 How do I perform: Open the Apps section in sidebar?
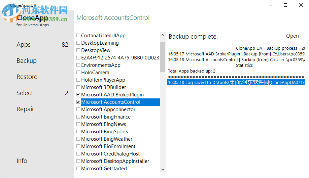[x=24, y=45]
